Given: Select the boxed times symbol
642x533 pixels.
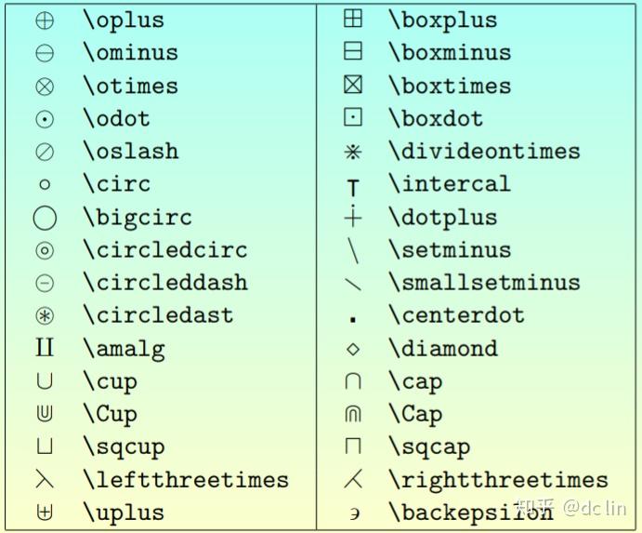Looking at the screenshot, I should 353,85.
